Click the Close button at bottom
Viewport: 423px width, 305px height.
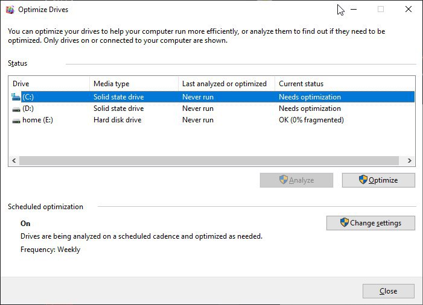[388, 291]
